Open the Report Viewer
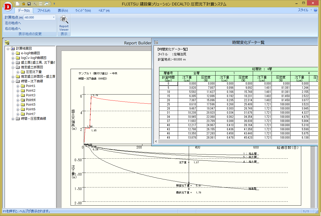Viewport: 321px width, 216px height. (x=64, y=23)
